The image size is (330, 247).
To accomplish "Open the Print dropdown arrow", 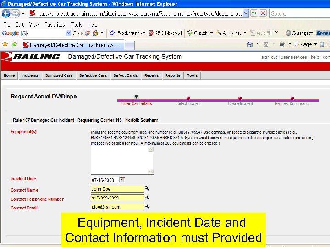I will [289, 44].
